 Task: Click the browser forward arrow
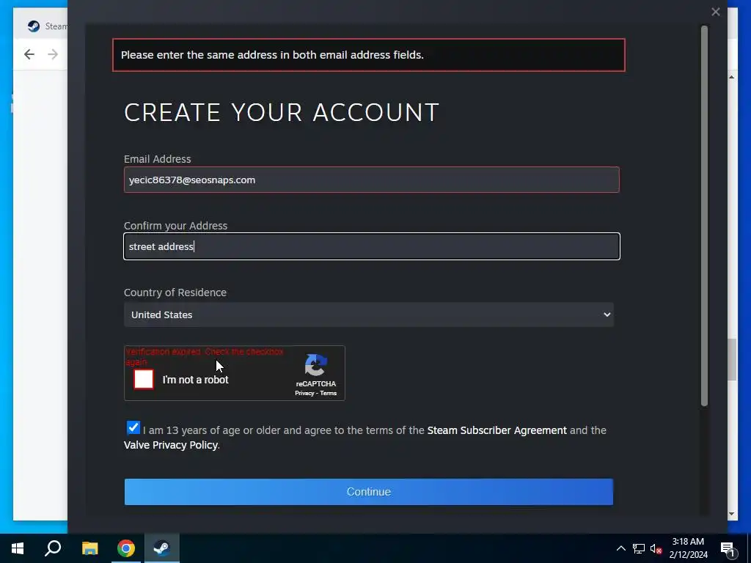click(53, 54)
